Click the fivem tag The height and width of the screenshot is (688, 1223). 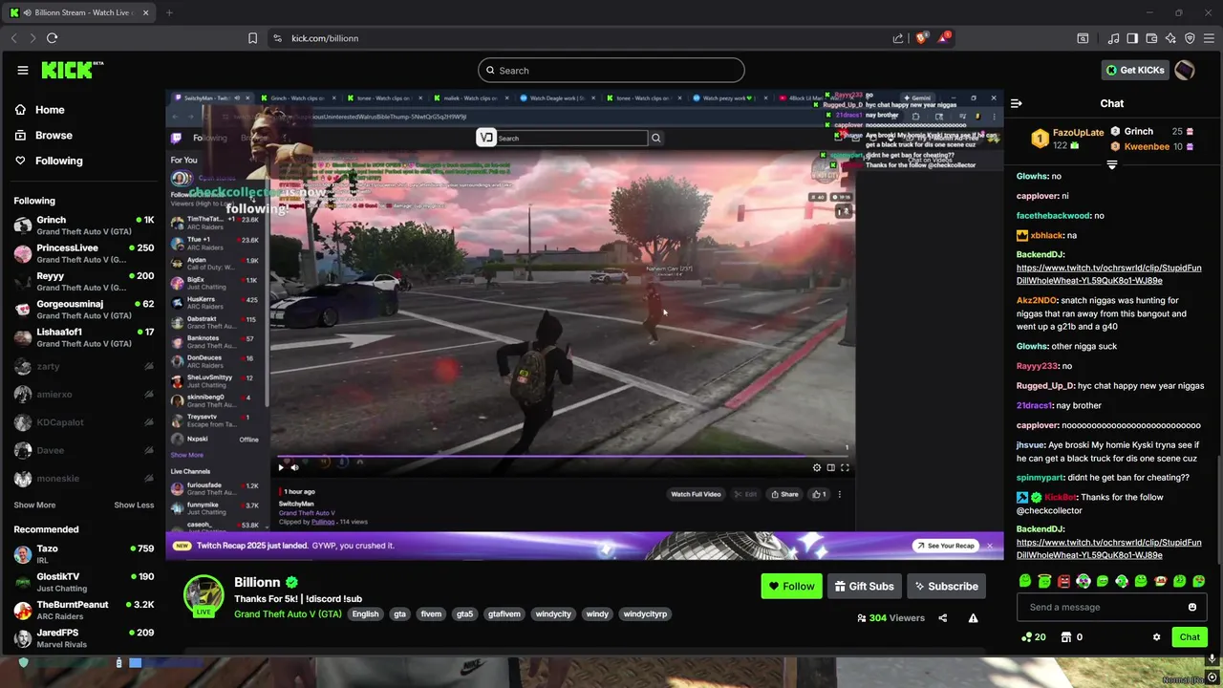click(431, 614)
